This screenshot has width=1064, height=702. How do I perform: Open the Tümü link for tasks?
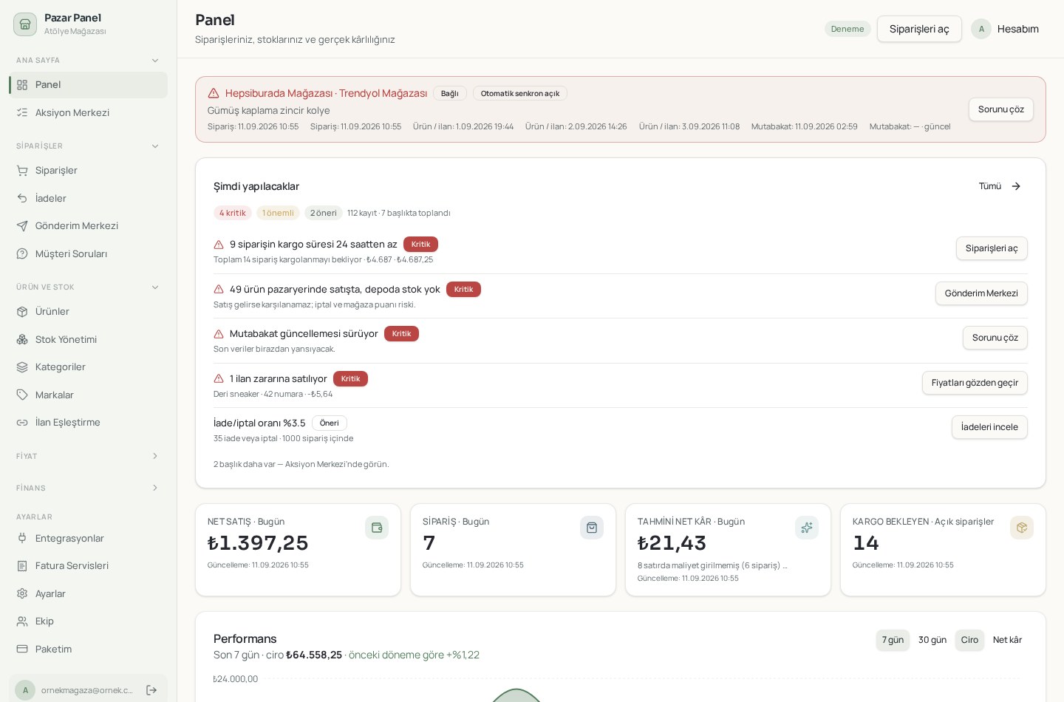tap(1000, 186)
